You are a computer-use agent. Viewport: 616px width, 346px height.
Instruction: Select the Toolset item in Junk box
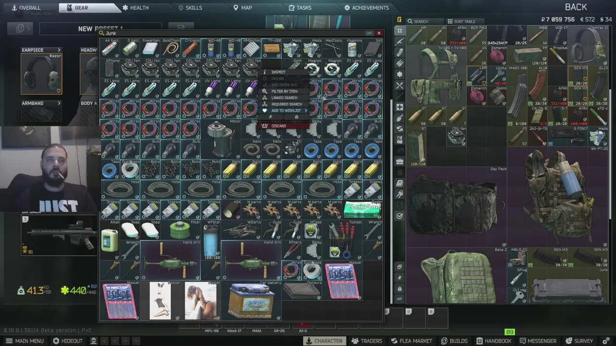342,240
